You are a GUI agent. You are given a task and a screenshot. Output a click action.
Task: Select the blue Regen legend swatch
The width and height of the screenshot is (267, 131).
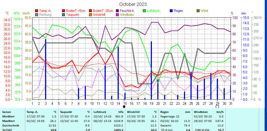(171, 11)
